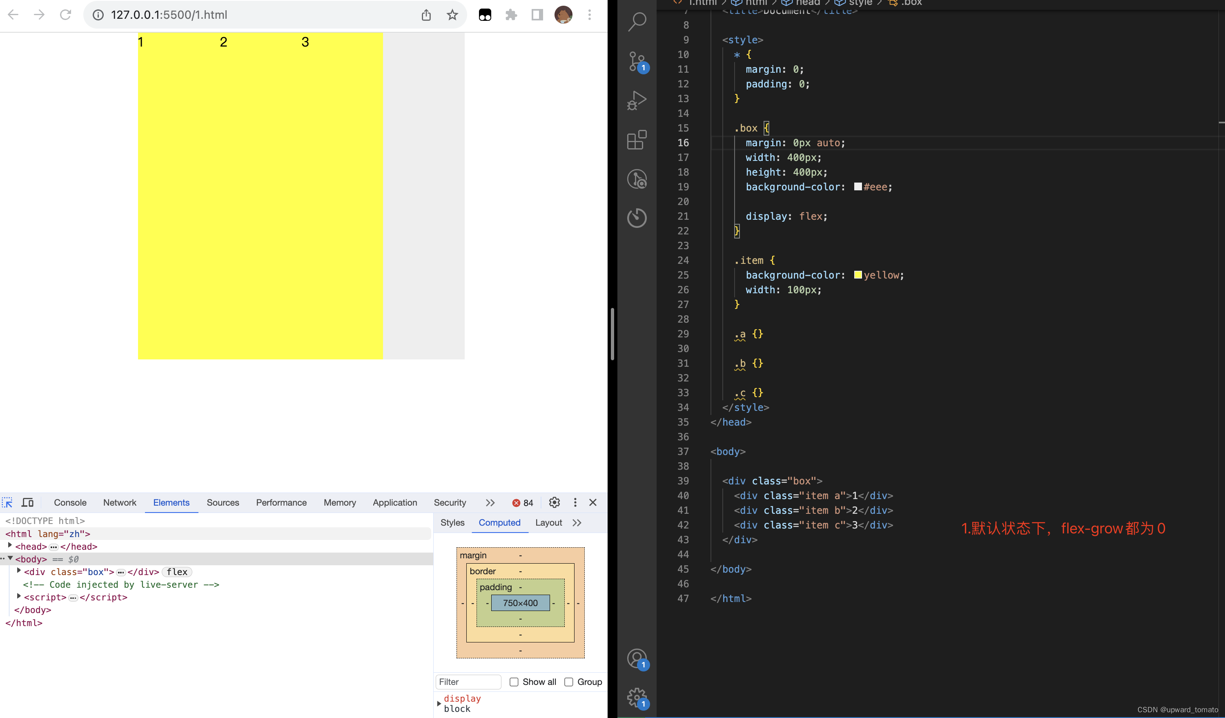Open the Sources tab

[x=223, y=503]
